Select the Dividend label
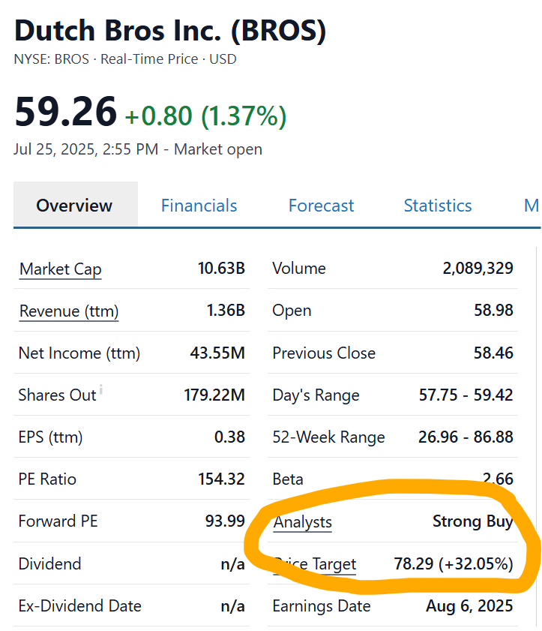The height and width of the screenshot is (631, 542). (x=49, y=563)
